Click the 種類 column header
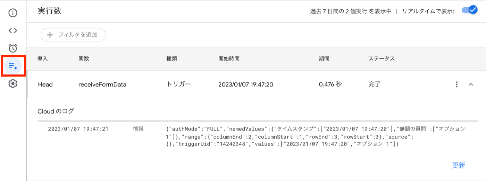Screen dimensions: 486x182 (x=172, y=59)
